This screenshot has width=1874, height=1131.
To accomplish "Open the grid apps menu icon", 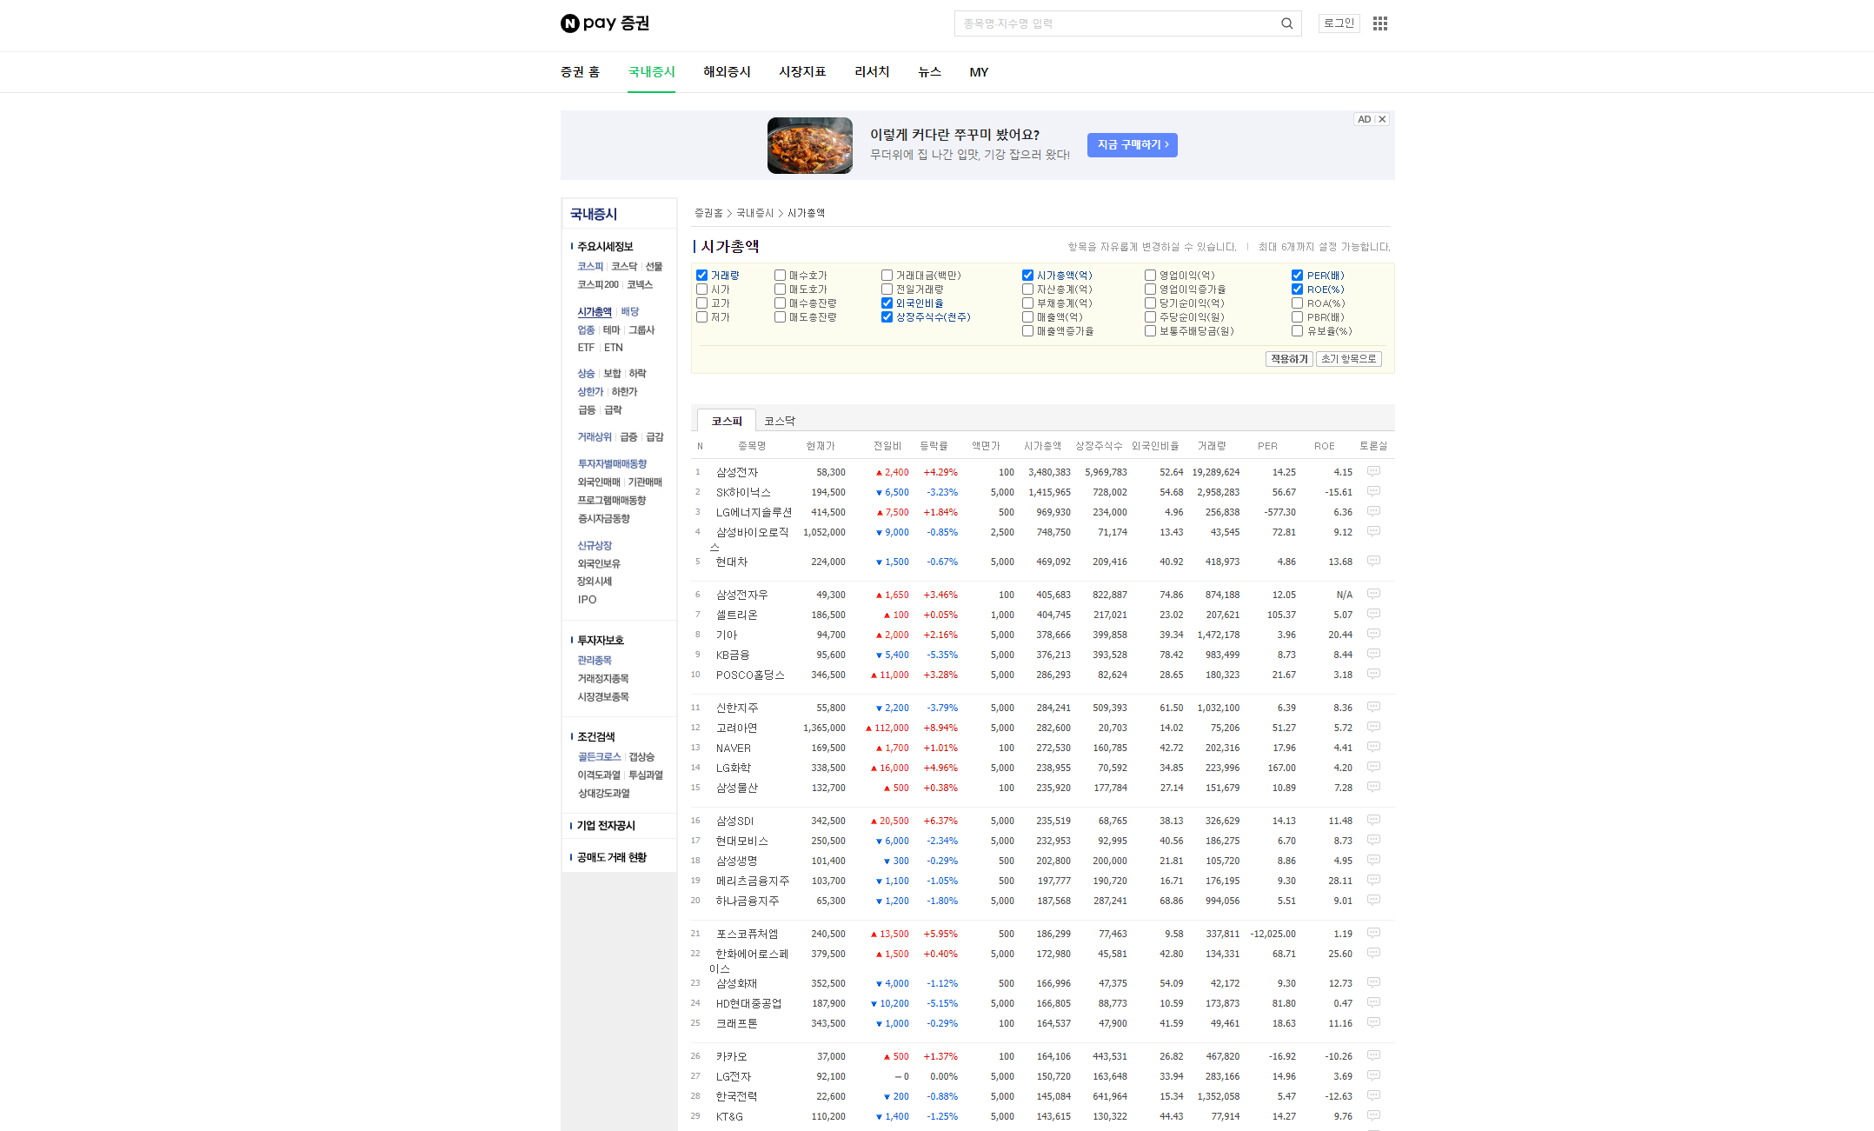I will (x=1379, y=23).
